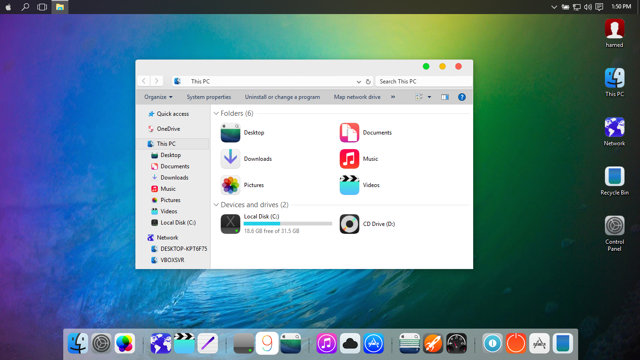
Task: Open the gear System Preferences icon in the dock
Action: 101,343
